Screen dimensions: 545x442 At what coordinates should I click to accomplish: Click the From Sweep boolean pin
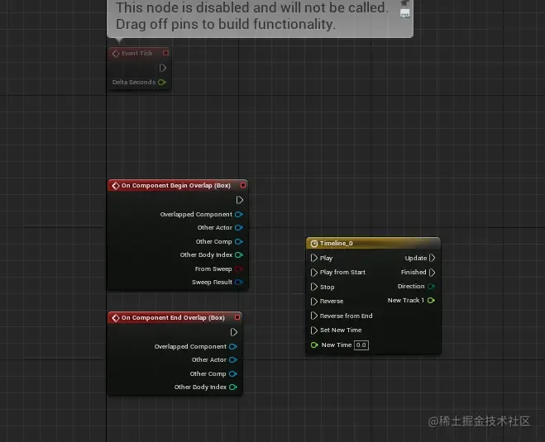239,269
